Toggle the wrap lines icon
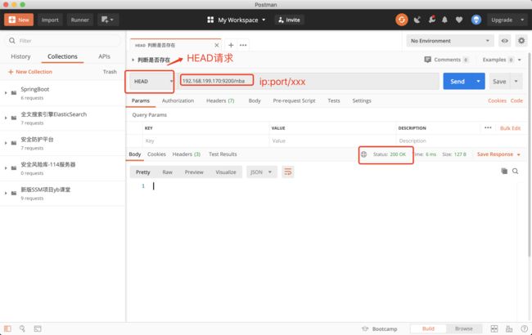The image size is (532, 335). [x=288, y=172]
